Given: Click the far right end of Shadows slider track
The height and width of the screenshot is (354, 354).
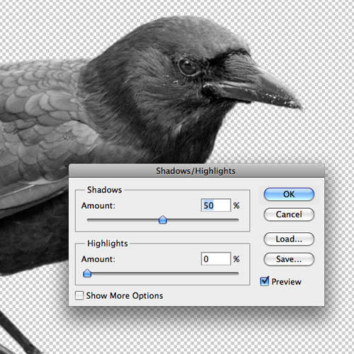Looking at the screenshot, I should (x=237, y=220).
